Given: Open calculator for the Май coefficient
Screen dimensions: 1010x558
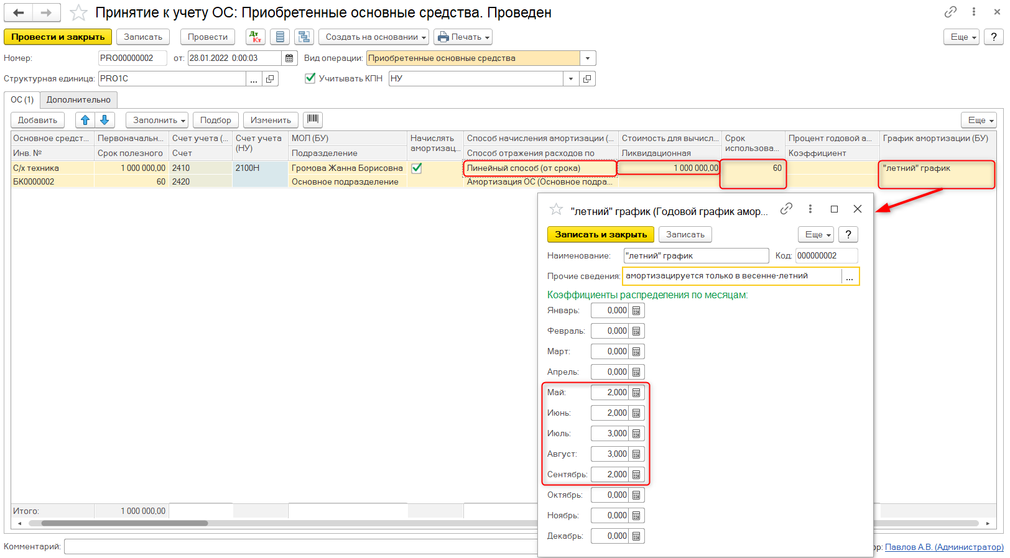Looking at the screenshot, I should tap(636, 393).
